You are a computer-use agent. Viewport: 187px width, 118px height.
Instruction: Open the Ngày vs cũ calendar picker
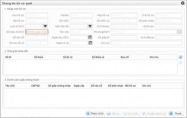pyautogui.click(x=90, y=43)
